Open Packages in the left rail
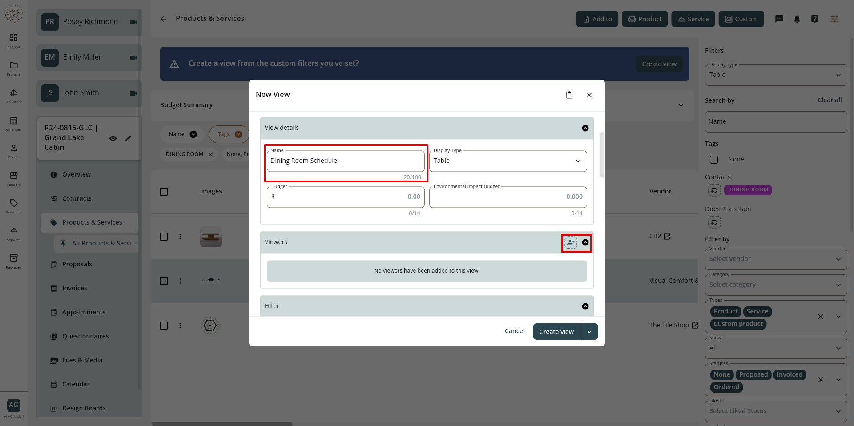The image size is (854, 426). [x=14, y=261]
